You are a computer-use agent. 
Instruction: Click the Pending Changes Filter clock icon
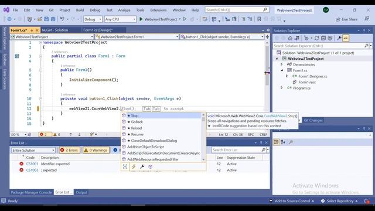(x=306, y=38)
